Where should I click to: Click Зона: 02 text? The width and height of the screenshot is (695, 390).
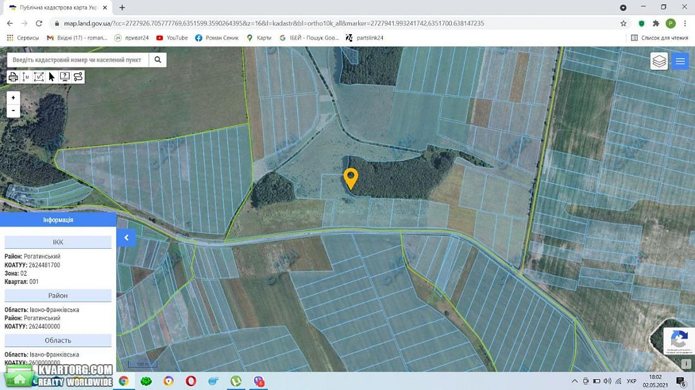[x=16, y=273]
